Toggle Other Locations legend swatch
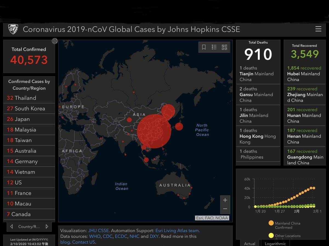329x246 pixels. (271, 236)
